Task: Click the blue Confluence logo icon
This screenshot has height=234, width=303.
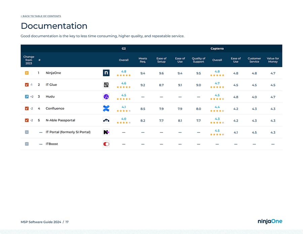Action: pyautogui.click(x=106, y=109)
